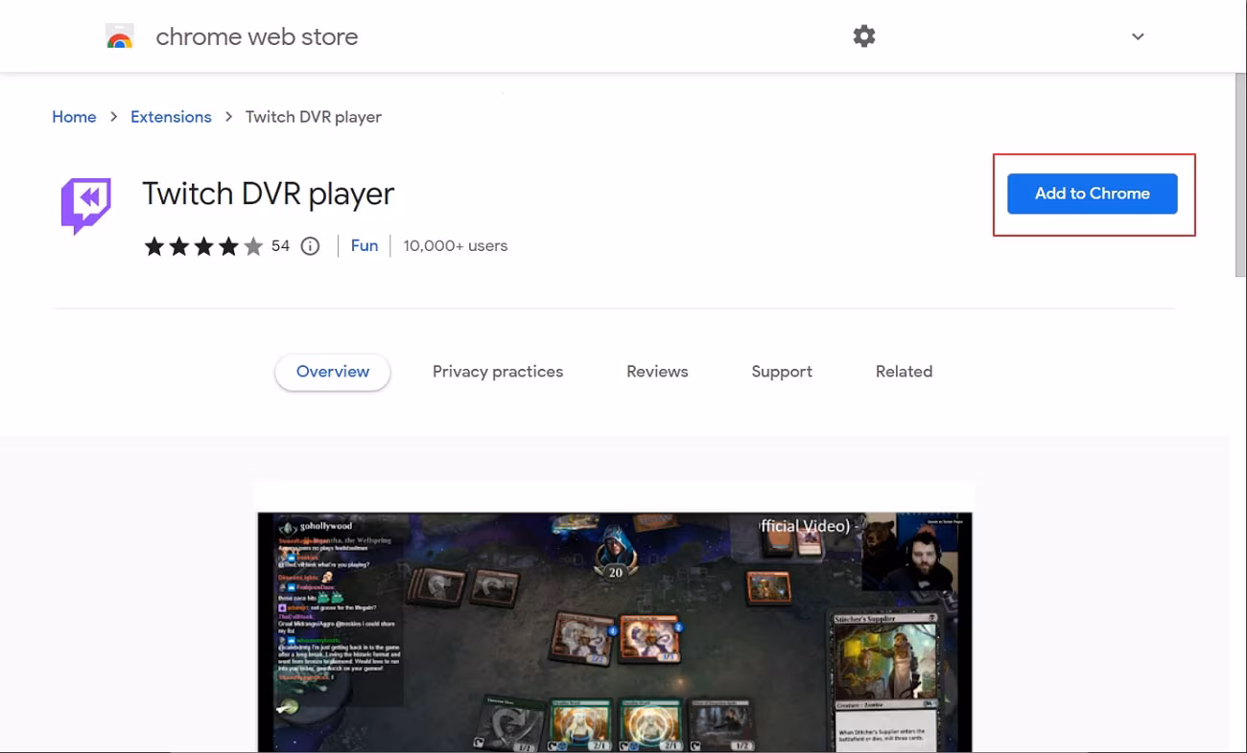Open the settings gear icon

pyautogui.click(x=864, y=36)
